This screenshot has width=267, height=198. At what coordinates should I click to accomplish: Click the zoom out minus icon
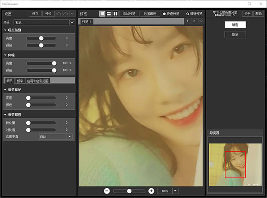tap(107, 190)
